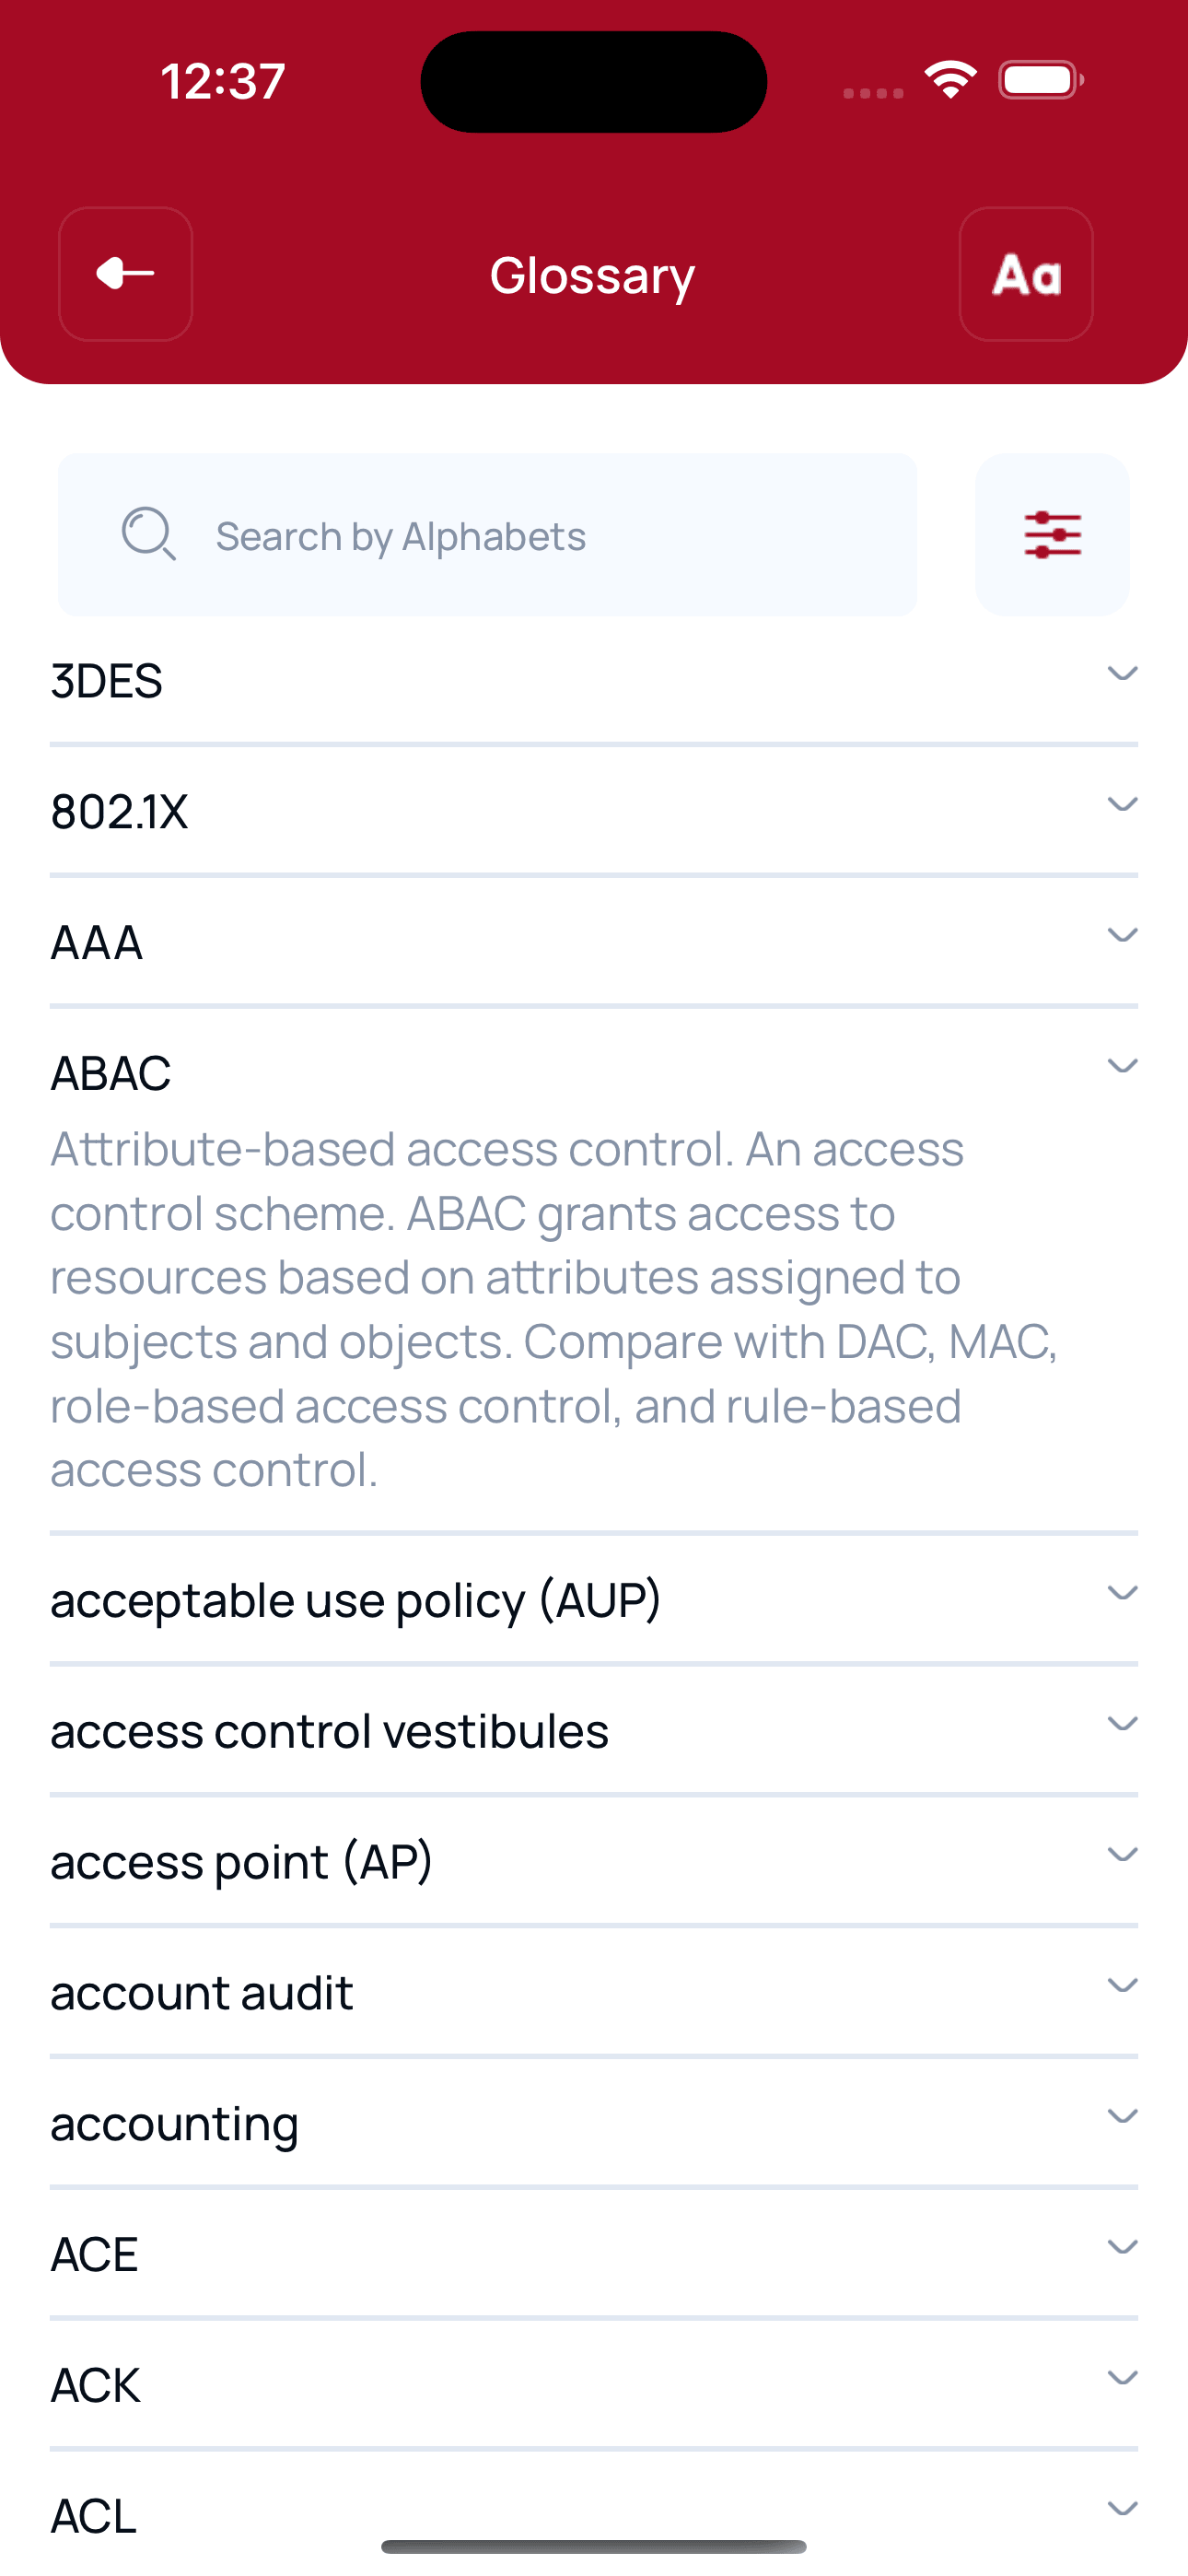Tap the back arrow button

click(x=125, y=274)
